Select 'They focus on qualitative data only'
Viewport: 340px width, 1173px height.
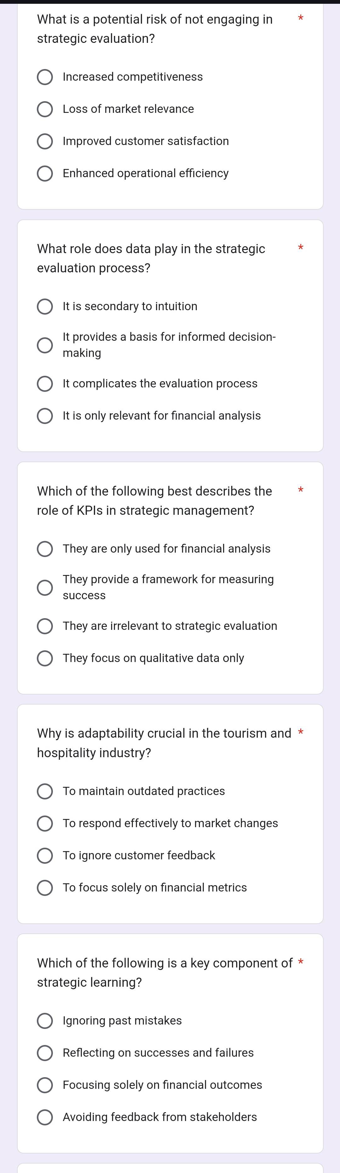point(44,659)
